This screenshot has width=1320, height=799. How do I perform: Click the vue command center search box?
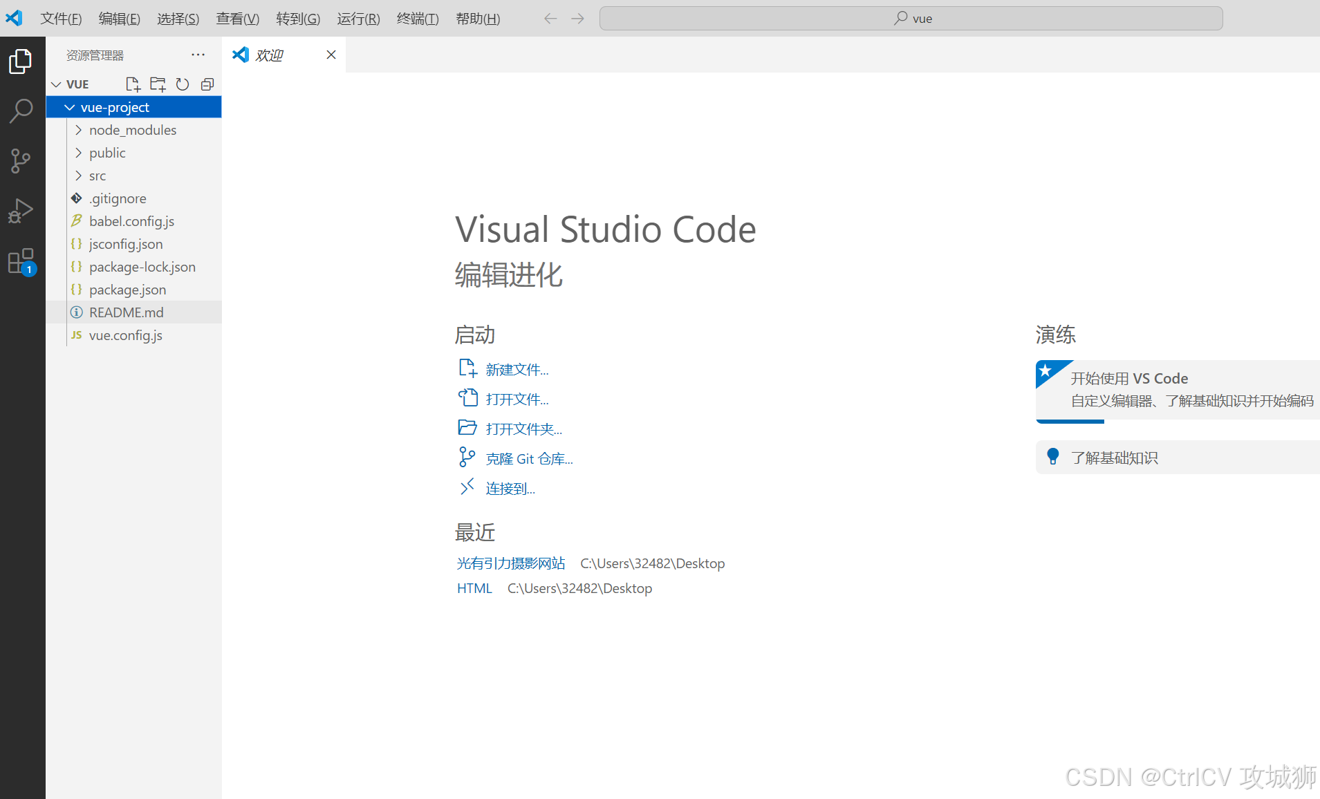pos(911,19)
